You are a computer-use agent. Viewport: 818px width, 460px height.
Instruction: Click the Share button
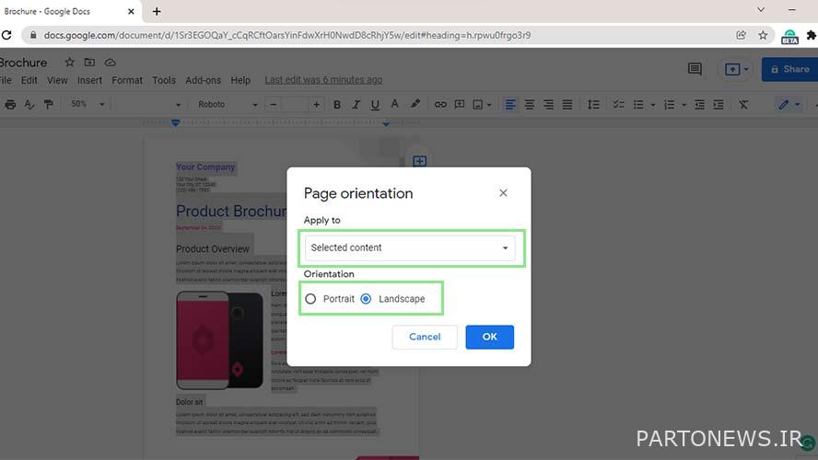(789, 69)
